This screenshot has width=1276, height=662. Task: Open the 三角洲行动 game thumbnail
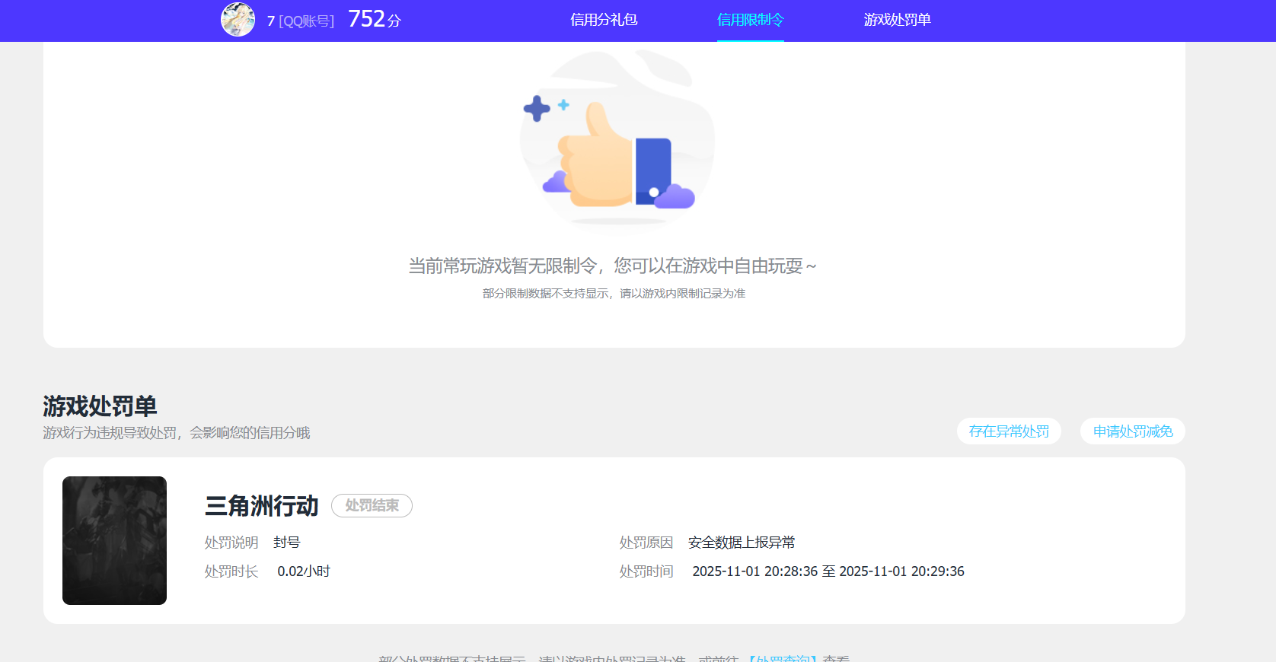114,540
